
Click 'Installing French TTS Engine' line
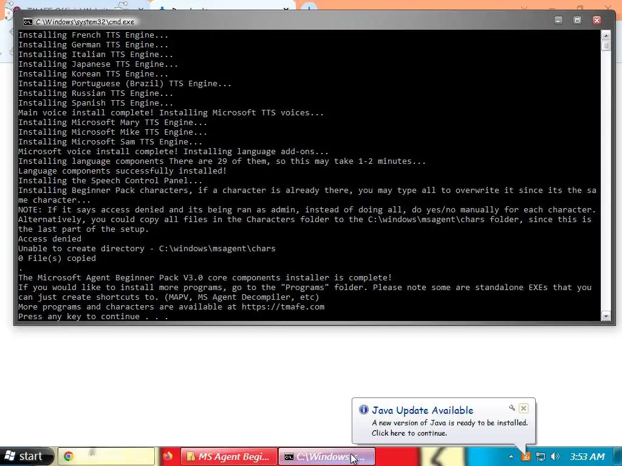click(x=93, y=35)
